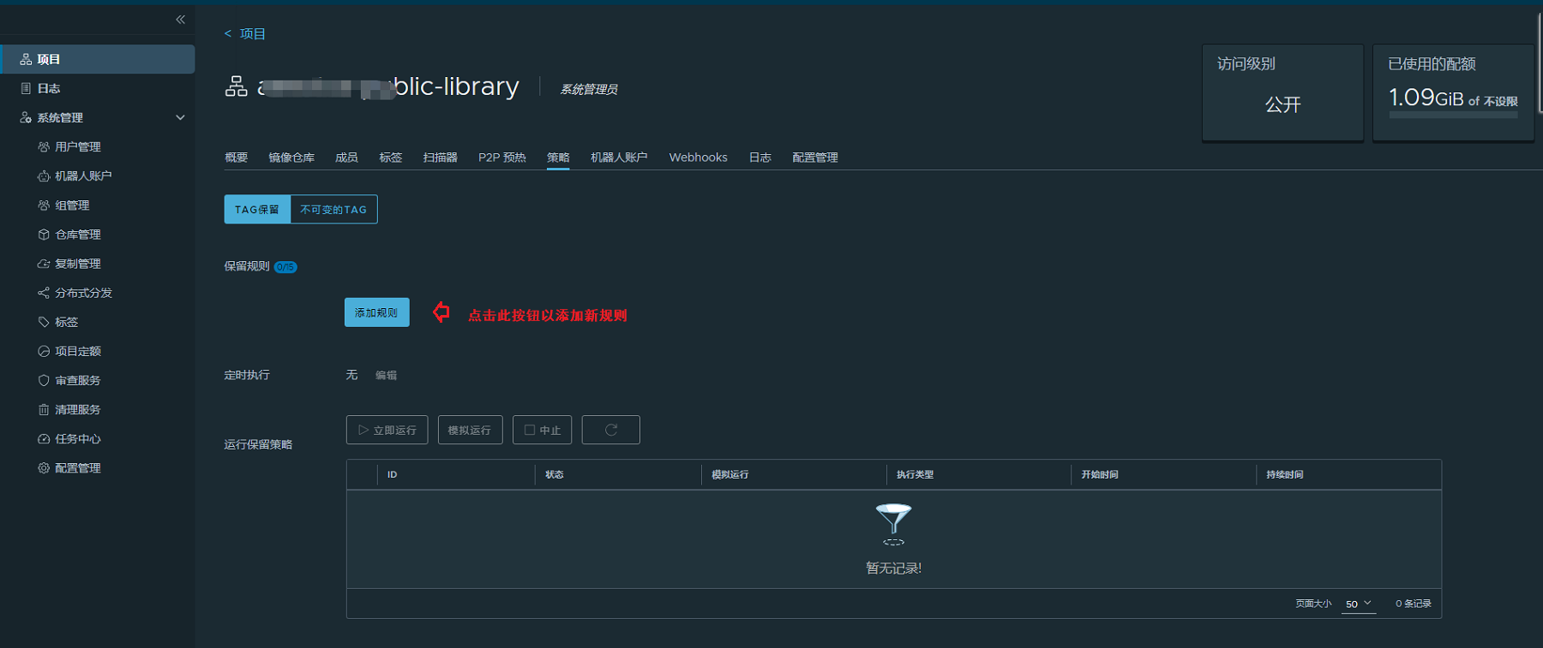Click the 执行类型 column header
The image size is (1543, 648).
[916, 474]
